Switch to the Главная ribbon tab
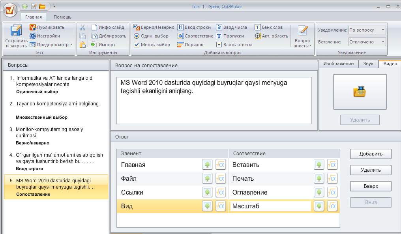The width and height of the screenshot is (401, 234). (34, 17)
